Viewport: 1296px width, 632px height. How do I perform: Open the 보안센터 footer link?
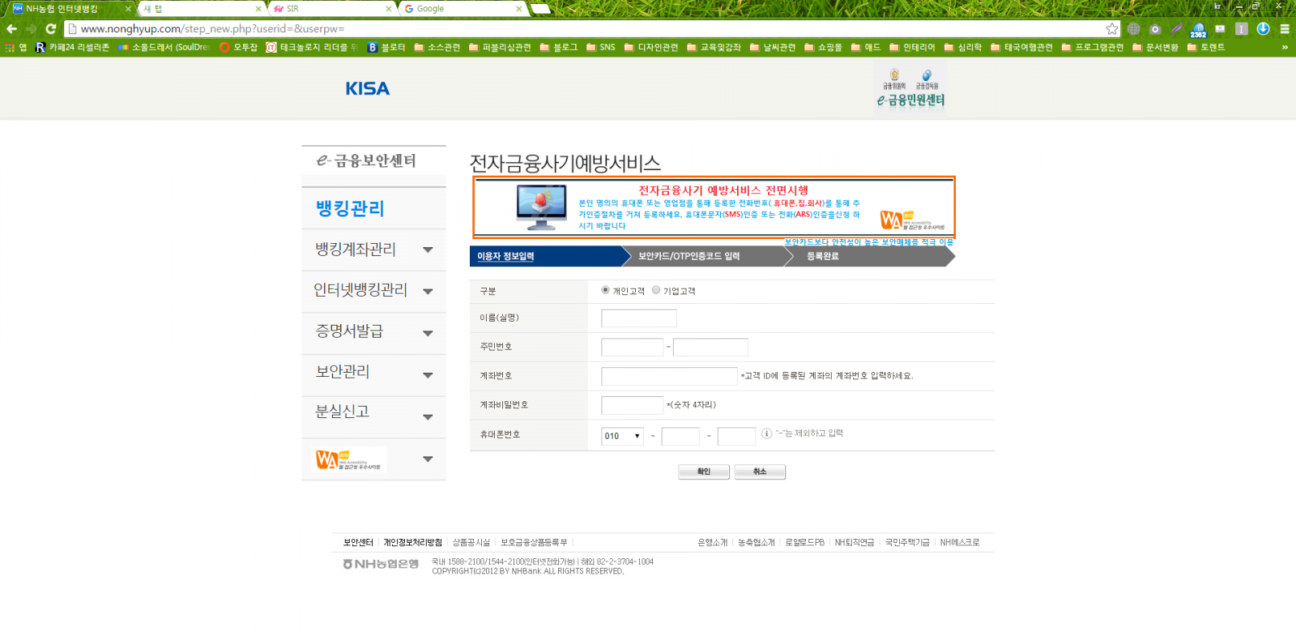point(358,542)
